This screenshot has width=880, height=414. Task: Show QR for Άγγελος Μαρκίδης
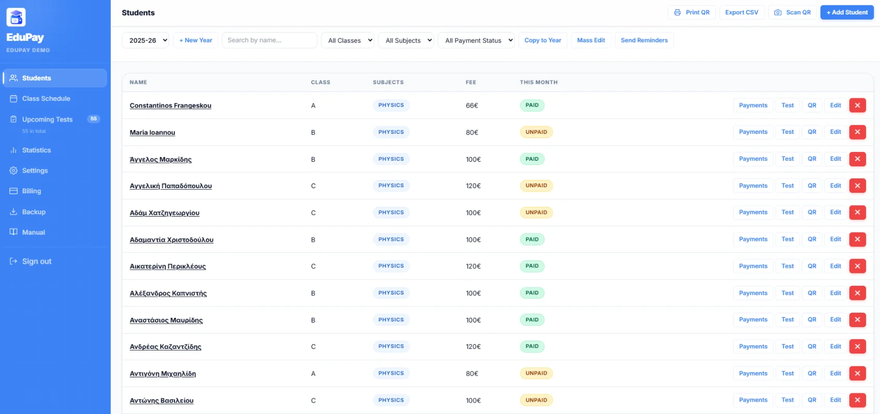point(812,159)
